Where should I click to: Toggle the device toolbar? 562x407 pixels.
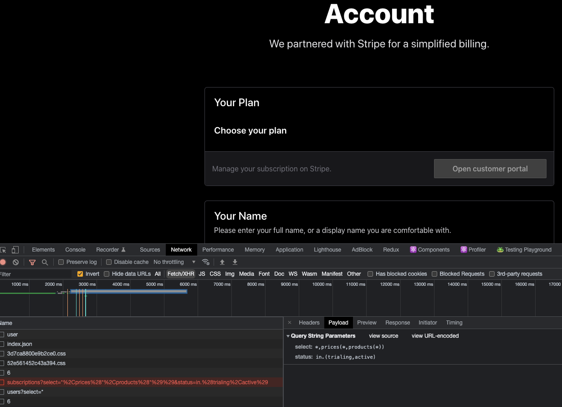coord(15,249)
